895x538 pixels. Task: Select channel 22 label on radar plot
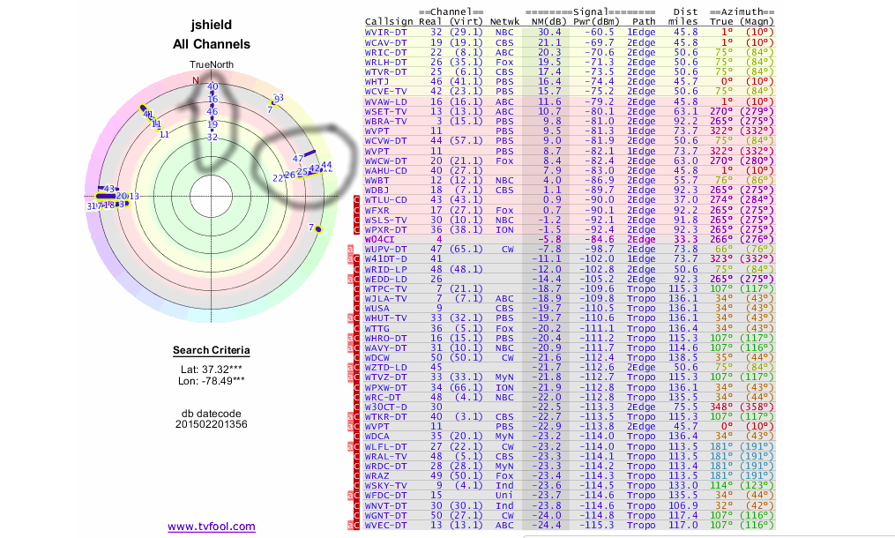pyautogui.click(x=278, y=177)
